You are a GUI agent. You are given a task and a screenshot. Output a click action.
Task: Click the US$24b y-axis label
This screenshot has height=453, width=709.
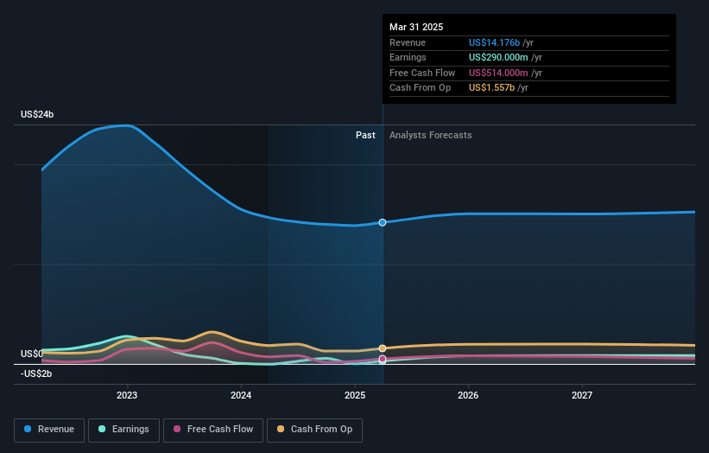coord(37,114)
